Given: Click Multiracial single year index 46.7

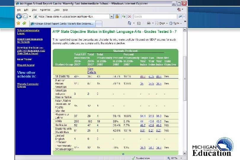Looking at the screenshot, I should (x=143, y=125).
